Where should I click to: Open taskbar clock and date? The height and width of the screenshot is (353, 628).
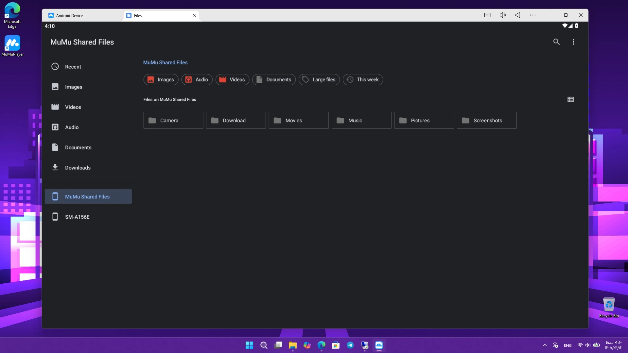614,345
